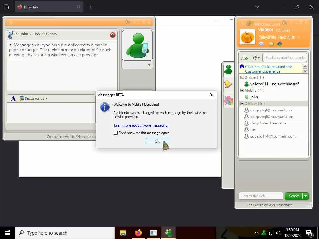Image resolution: width=319 pixels, height=239 pixels.
Task: Click the message input box in chat window
Action: click(x=51, y=113)
